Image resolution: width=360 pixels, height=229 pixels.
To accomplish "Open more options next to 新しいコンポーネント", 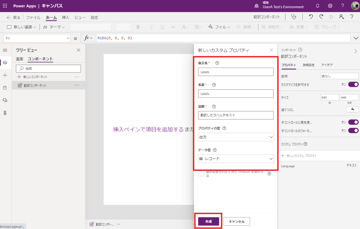I will [x=77, y=77].
